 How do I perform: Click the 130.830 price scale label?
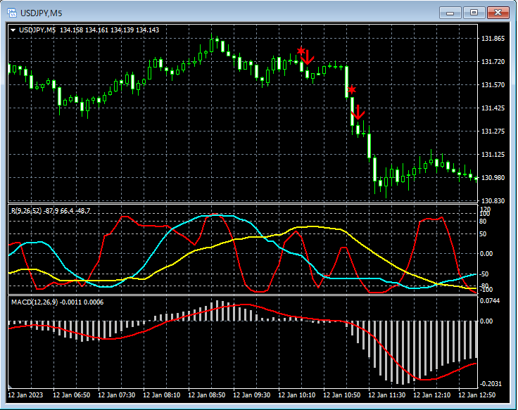(493, 200)
